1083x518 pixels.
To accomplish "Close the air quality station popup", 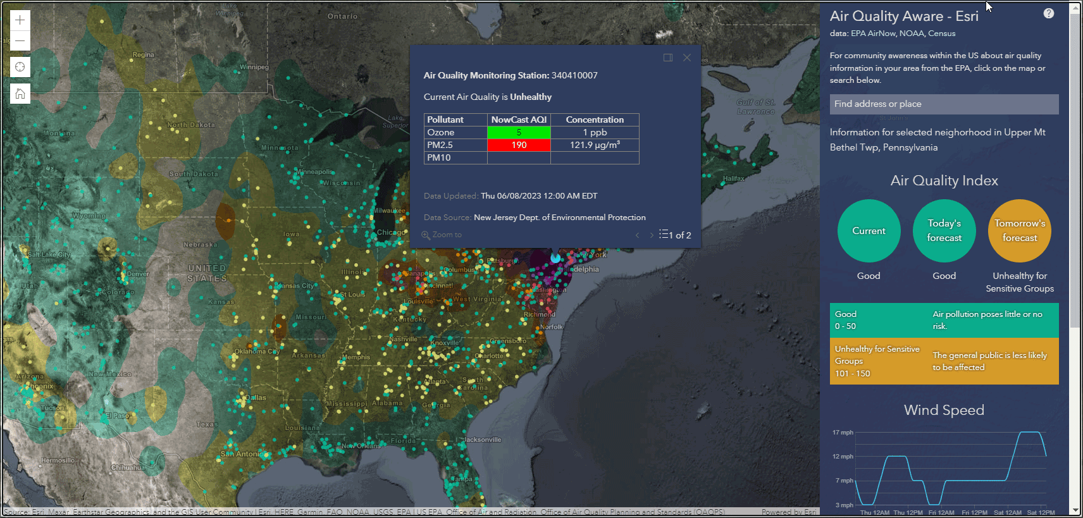I will tap(687, 58).
